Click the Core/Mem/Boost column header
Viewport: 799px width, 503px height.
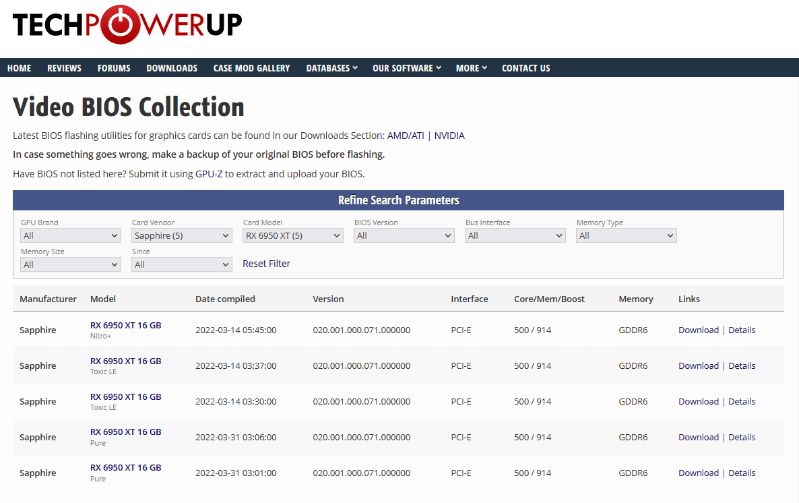[x=549, y=299]
